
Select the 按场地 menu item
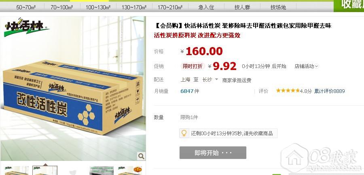point(278,7)
